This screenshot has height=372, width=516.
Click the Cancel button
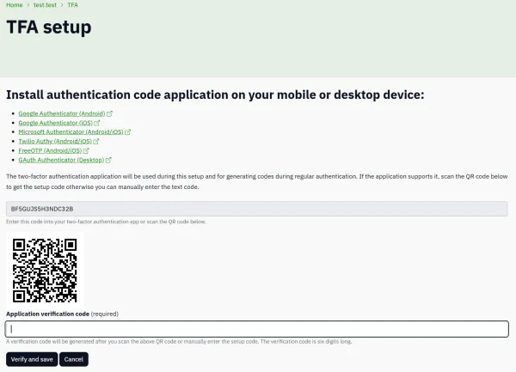tap(74, 359)
